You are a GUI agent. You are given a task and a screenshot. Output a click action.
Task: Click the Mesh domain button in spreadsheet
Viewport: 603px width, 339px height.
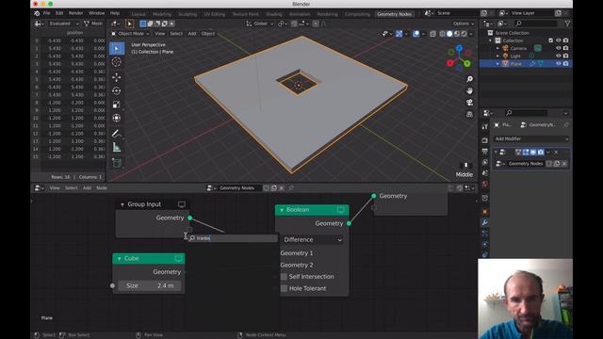[93, 24]
